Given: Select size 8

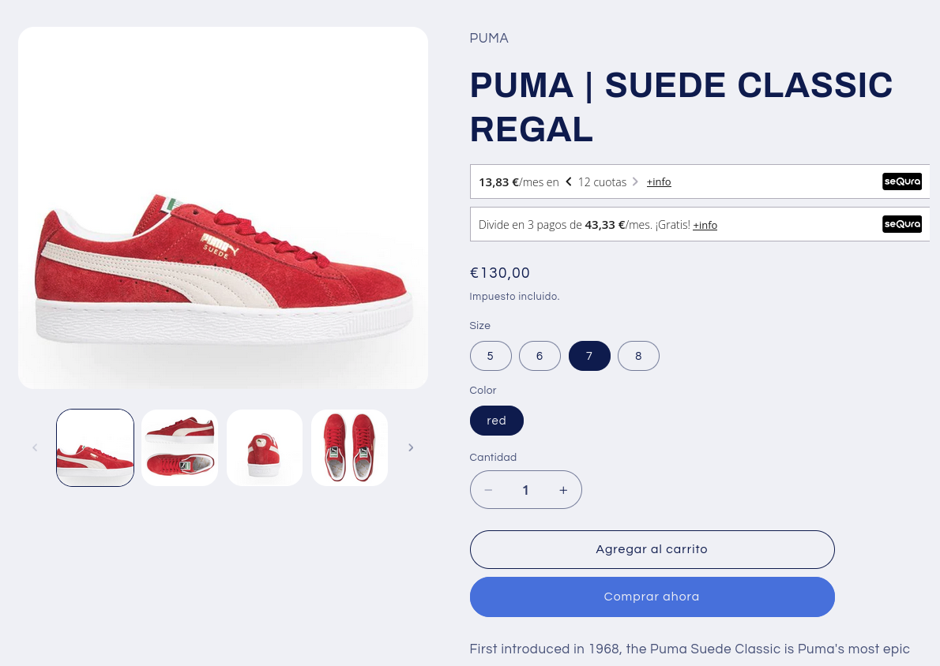Looking at the screenshot, I should [x=638, y=356].
